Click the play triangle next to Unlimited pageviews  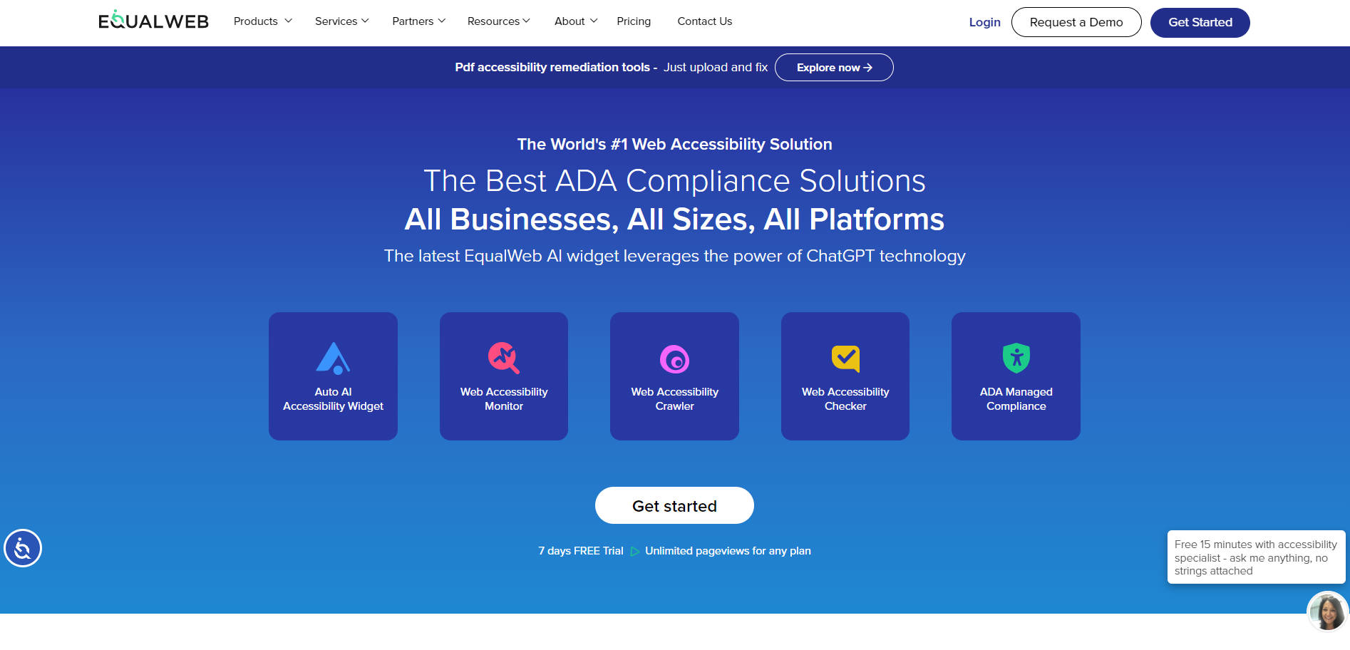click(633, 550)
